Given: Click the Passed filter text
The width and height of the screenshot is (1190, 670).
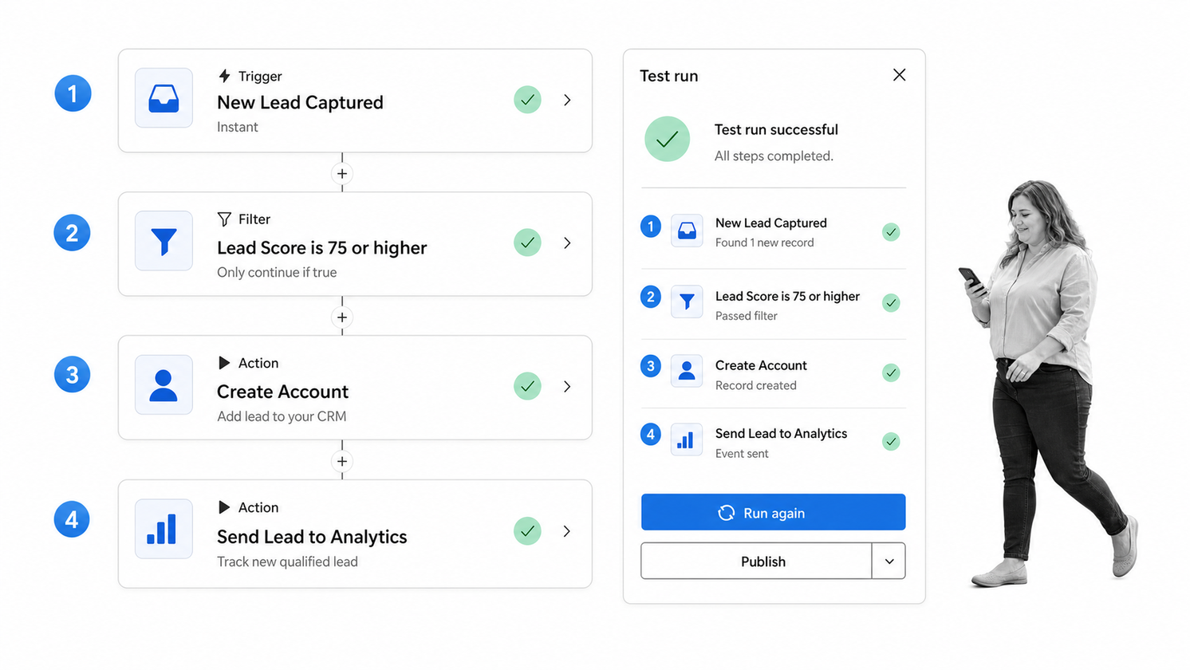Looking at the screenshot, I should (x=746, y=316).
